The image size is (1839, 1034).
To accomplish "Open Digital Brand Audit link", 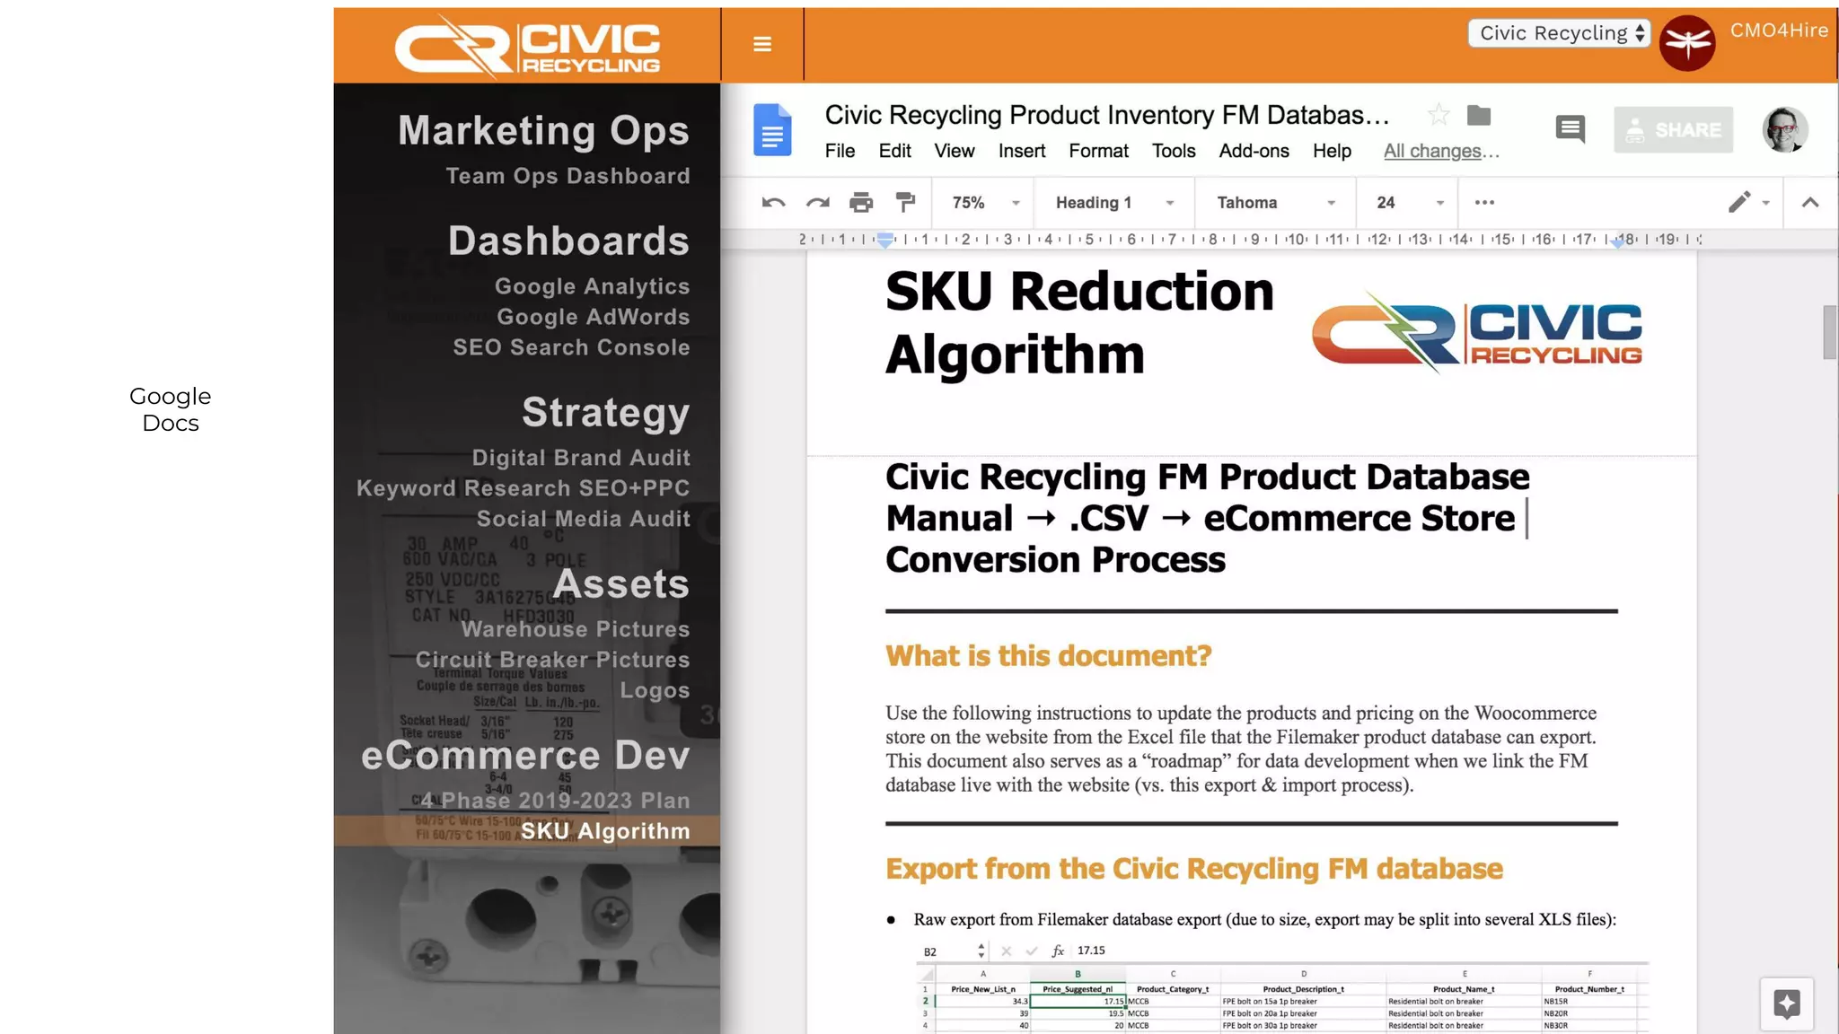I will [x=581, y=458].
